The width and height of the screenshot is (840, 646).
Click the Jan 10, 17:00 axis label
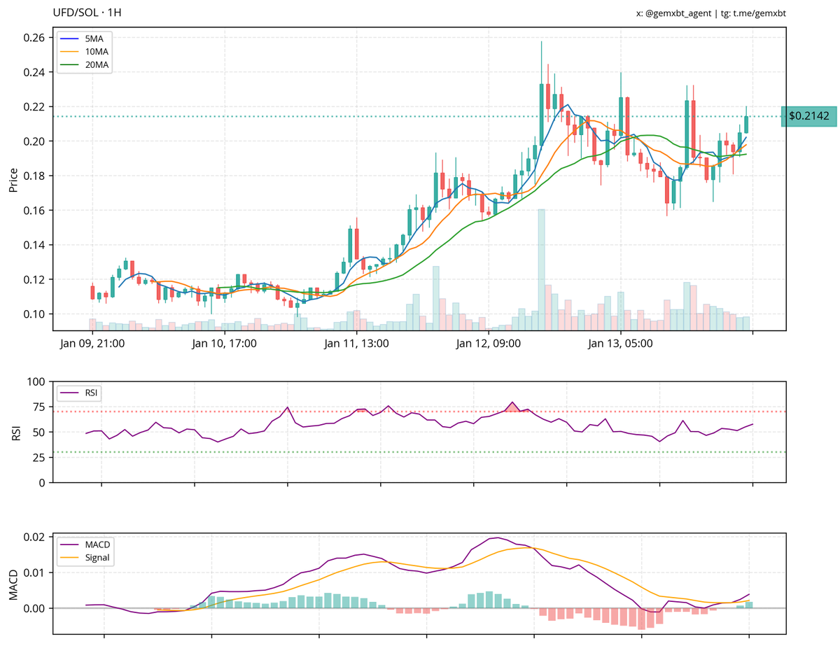pyautogui.click(x=224, y=344)
